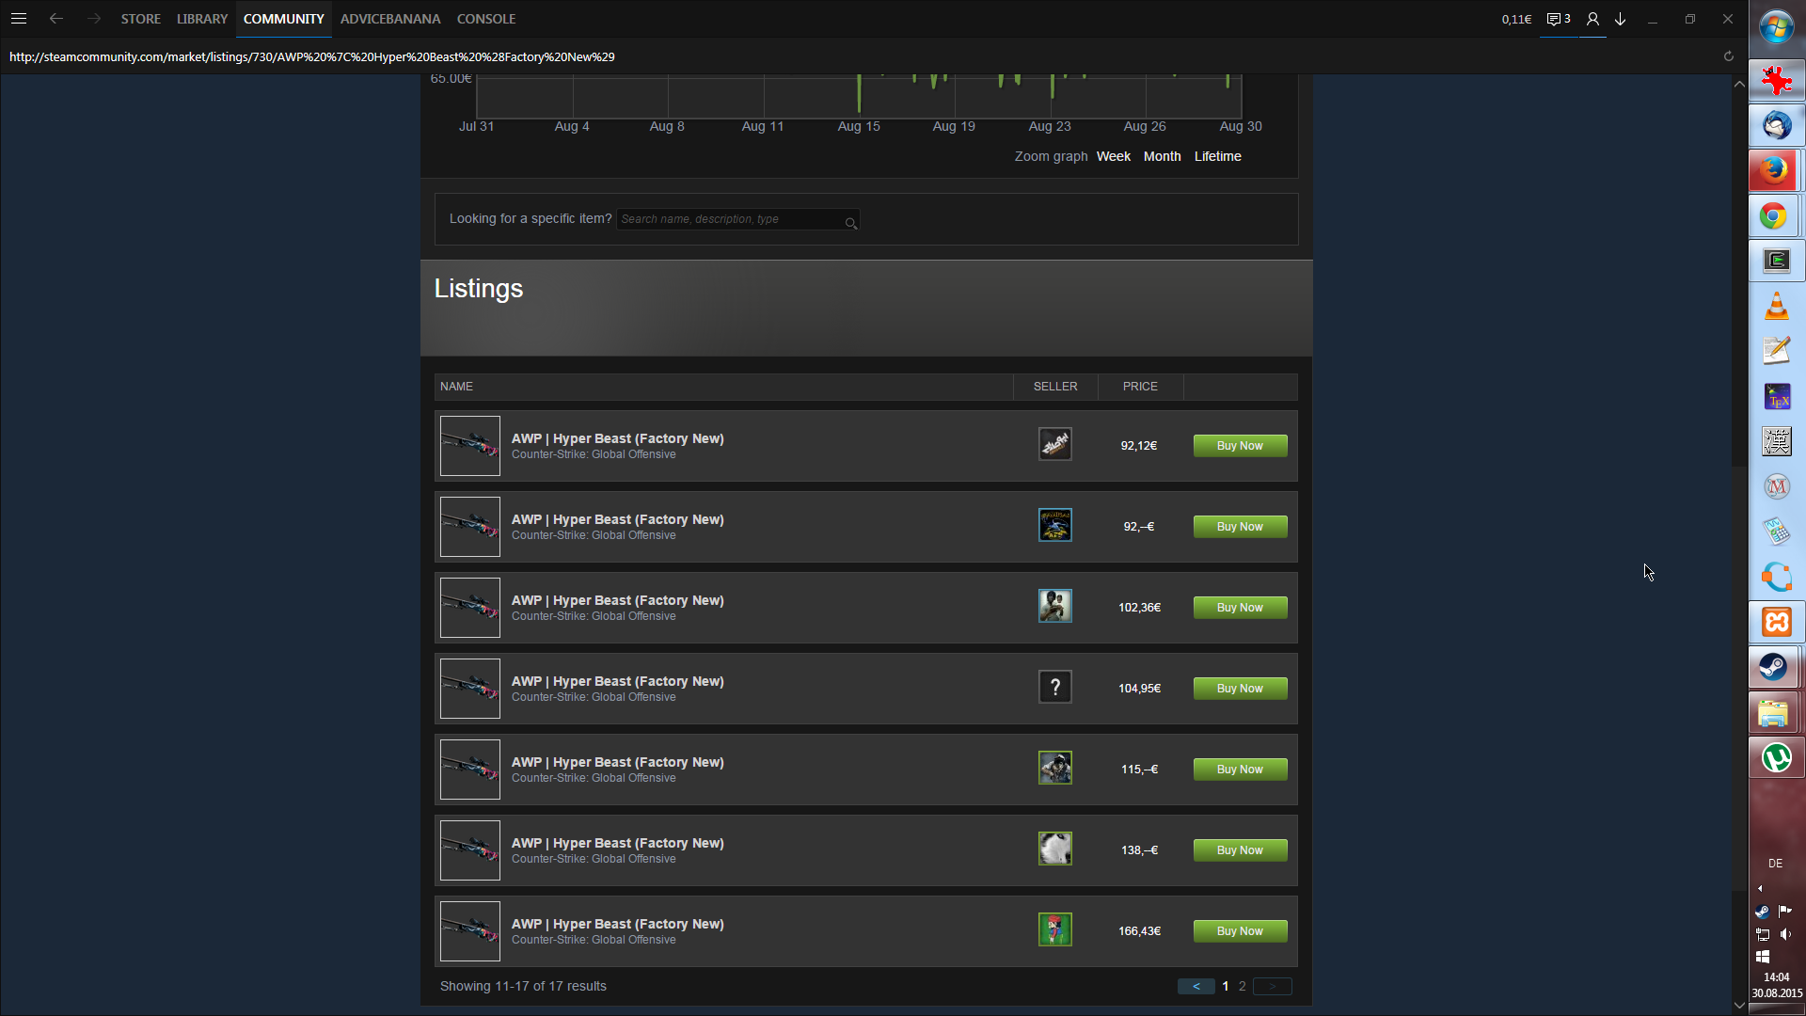Zoom the graph to Month

[x=1162, y=156]
